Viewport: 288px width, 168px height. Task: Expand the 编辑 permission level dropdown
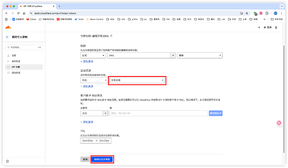[x=200, y=55]
